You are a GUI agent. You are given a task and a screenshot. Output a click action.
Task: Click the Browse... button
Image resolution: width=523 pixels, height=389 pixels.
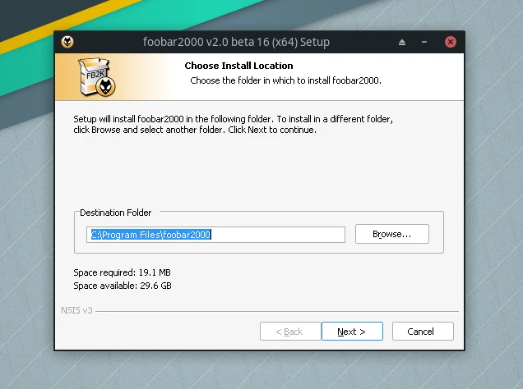(x=392, y=234)
